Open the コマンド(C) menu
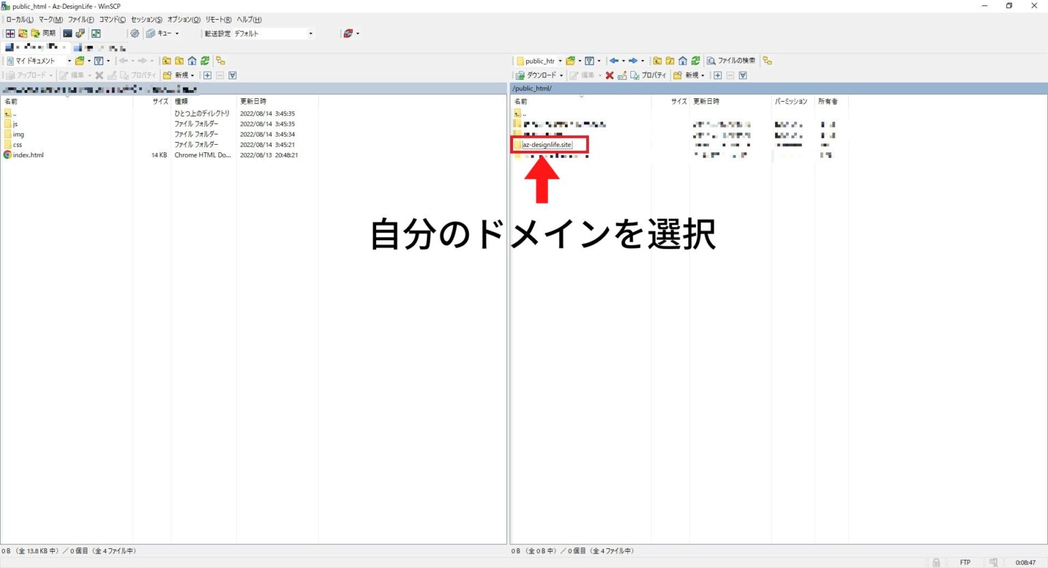This screenshot has height=568, width=1048. (x=112, y=19)
